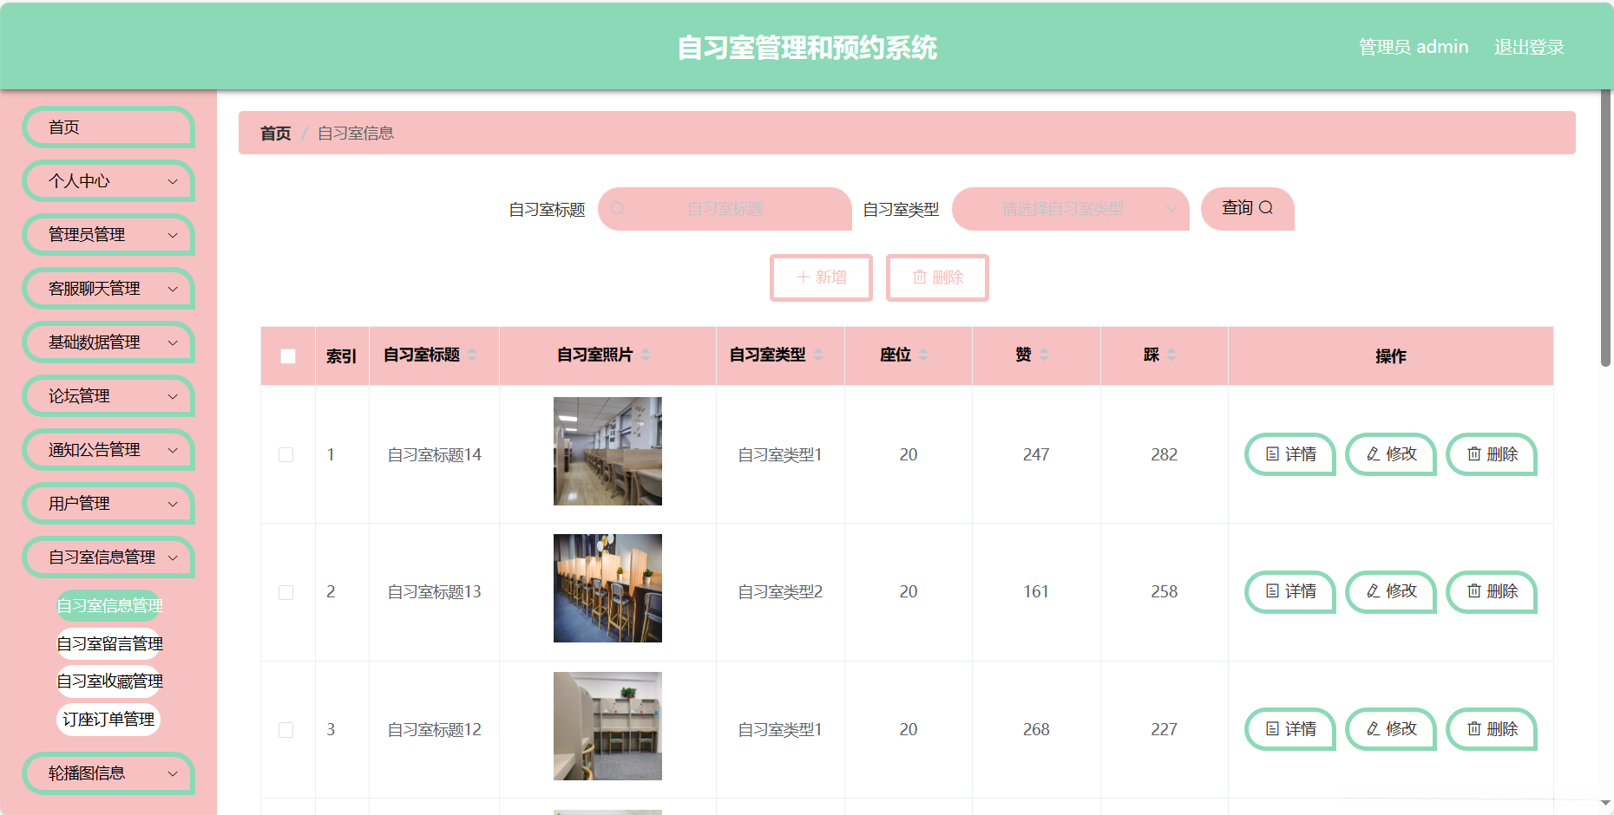The height and width of the screenshot is (815, 1614).
Task: Click the 自习室管理和预约系统 header title
Action: pyautogui.click(x=807, y=48)
